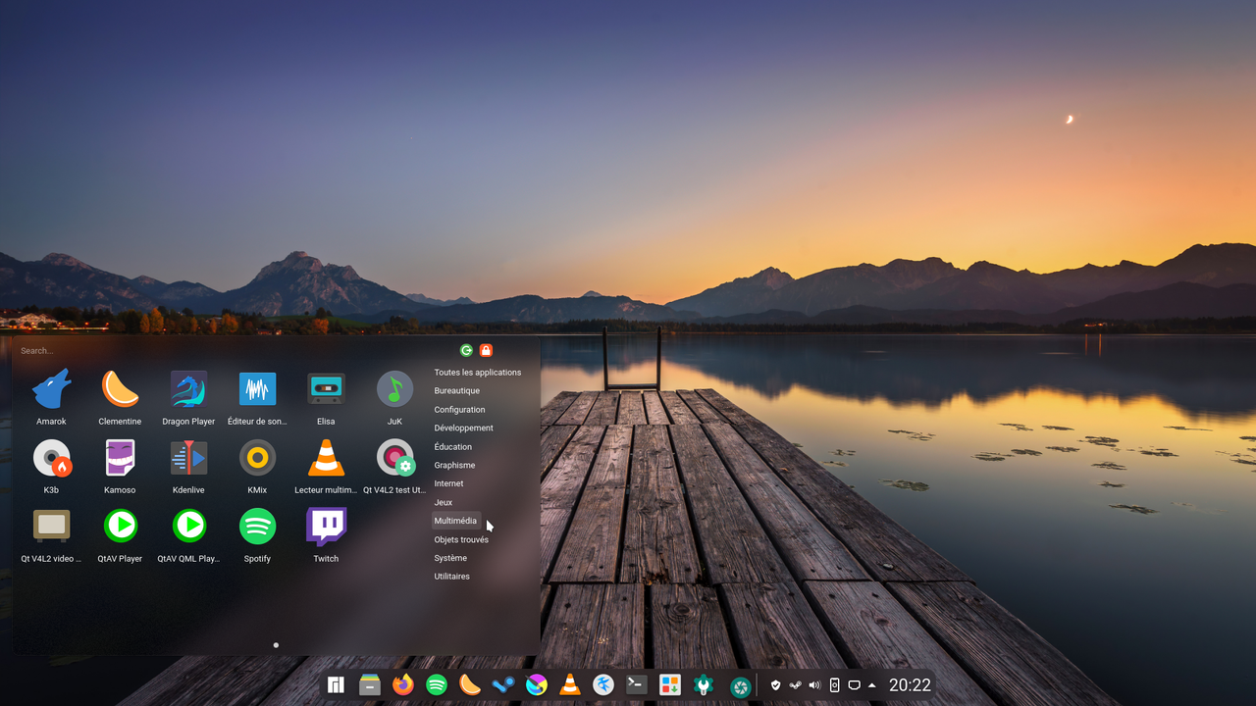The image size is (1256, 706).
Task: Click the red lock screen icon
Action: point(486,350)
